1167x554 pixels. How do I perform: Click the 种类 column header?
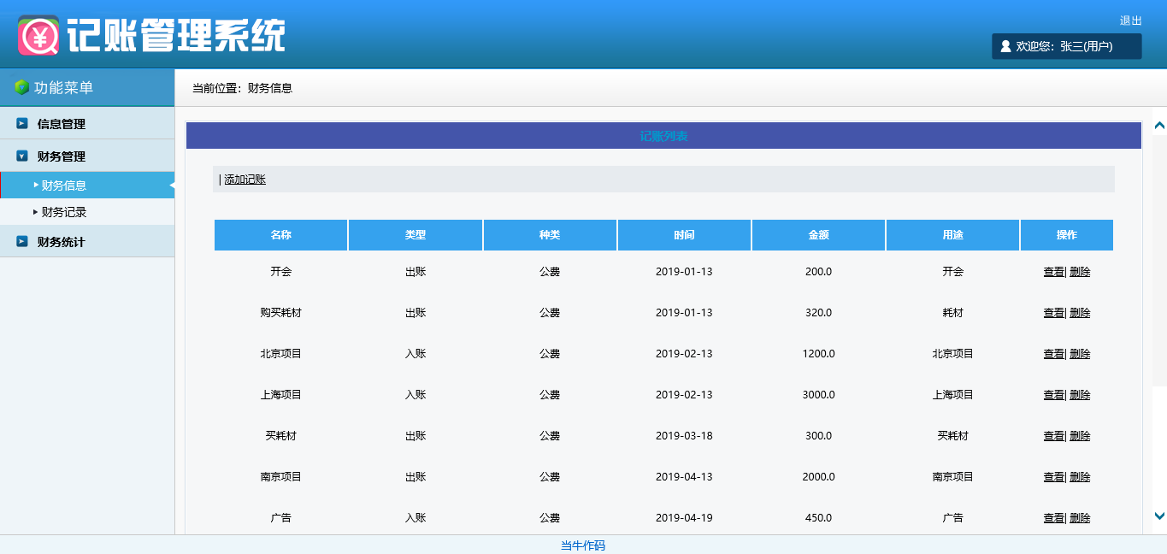tap(550, 235)
